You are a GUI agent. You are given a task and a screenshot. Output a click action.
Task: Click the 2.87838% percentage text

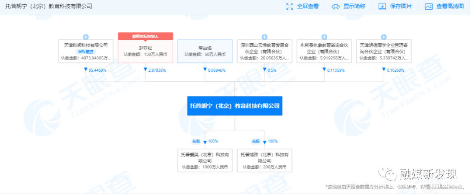point(157,70)
